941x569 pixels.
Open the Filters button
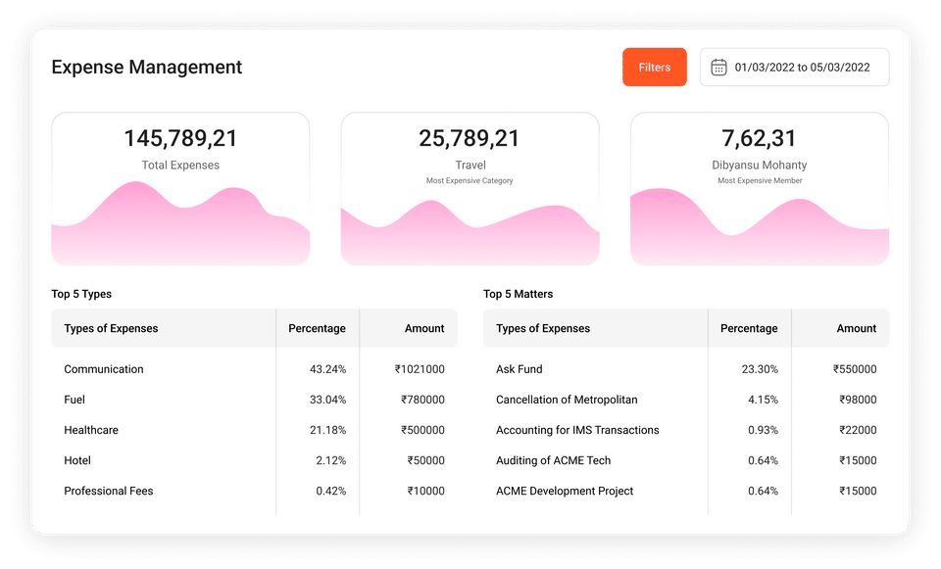point(654,68)
